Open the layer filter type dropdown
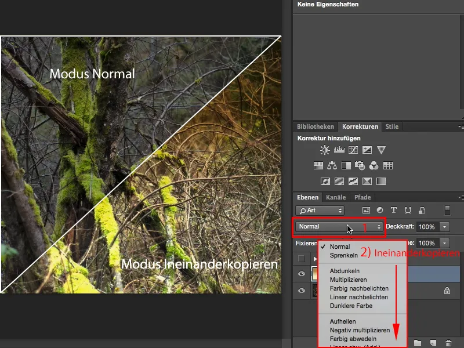 tap(320, 211)
